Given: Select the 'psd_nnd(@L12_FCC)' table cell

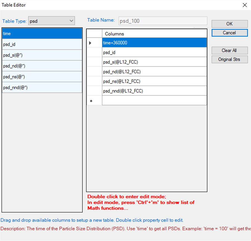Looking at the screenshot, I should [154, 91].
